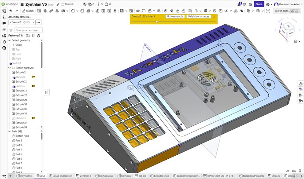Click the view cube
Image resolution: width=304 pixels, height=179 pixels.
click(x=288, y=29)
